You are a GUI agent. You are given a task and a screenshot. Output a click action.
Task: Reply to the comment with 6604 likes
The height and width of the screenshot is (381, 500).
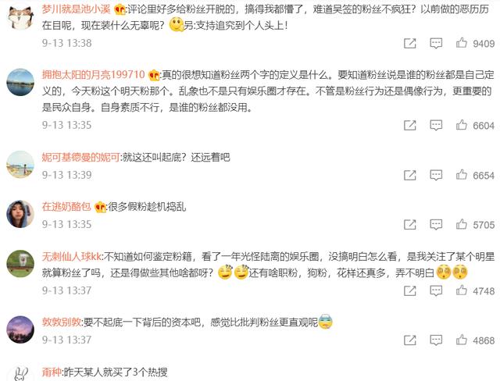(436, 125)
